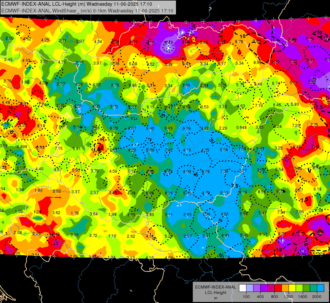330x303 pixels.
Task: Click the map value 3.04
Action: pos(224,150)
